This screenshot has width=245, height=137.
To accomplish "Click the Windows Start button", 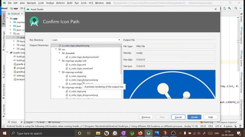I will click(5, 133).
